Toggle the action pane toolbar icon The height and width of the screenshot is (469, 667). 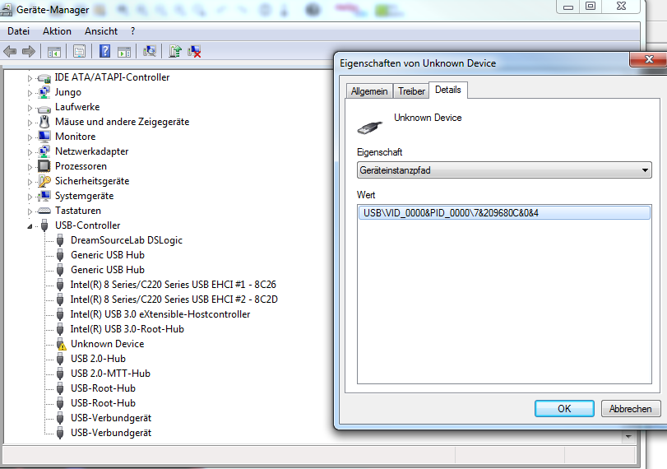point(124,52)
